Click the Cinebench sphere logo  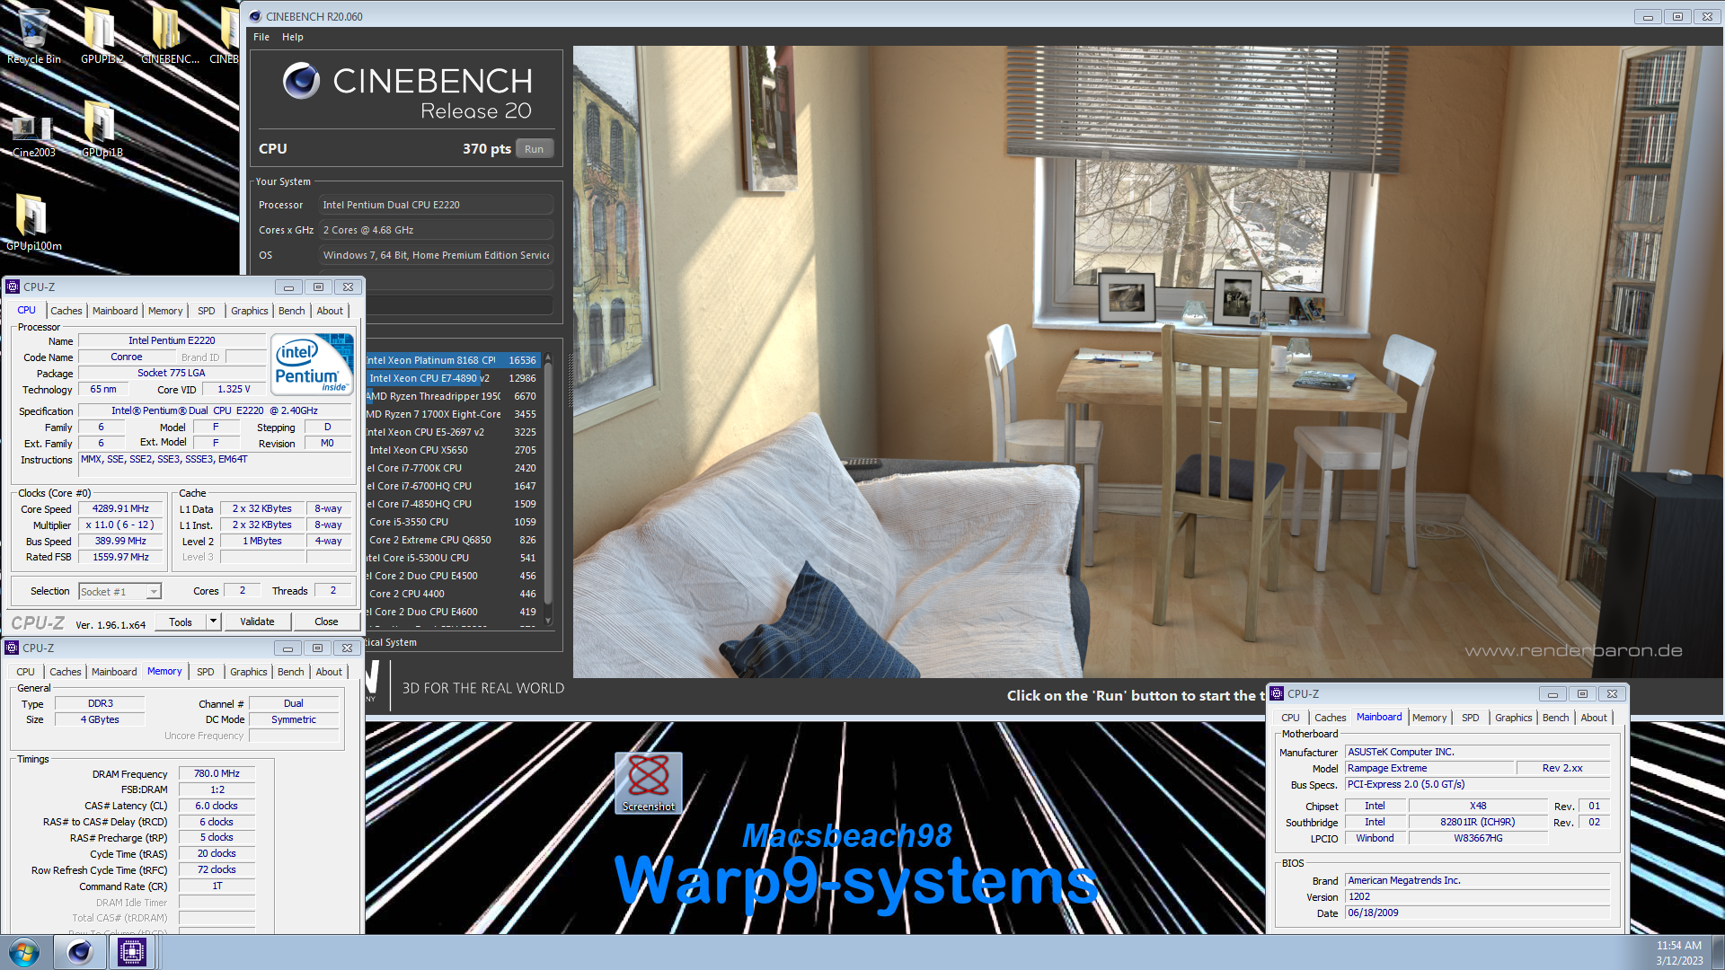301,81
